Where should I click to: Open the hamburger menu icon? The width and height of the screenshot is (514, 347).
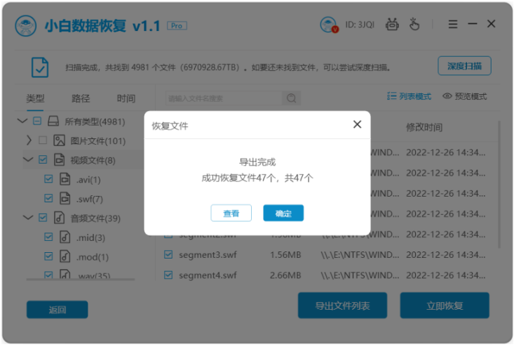(x=453, y=24)
